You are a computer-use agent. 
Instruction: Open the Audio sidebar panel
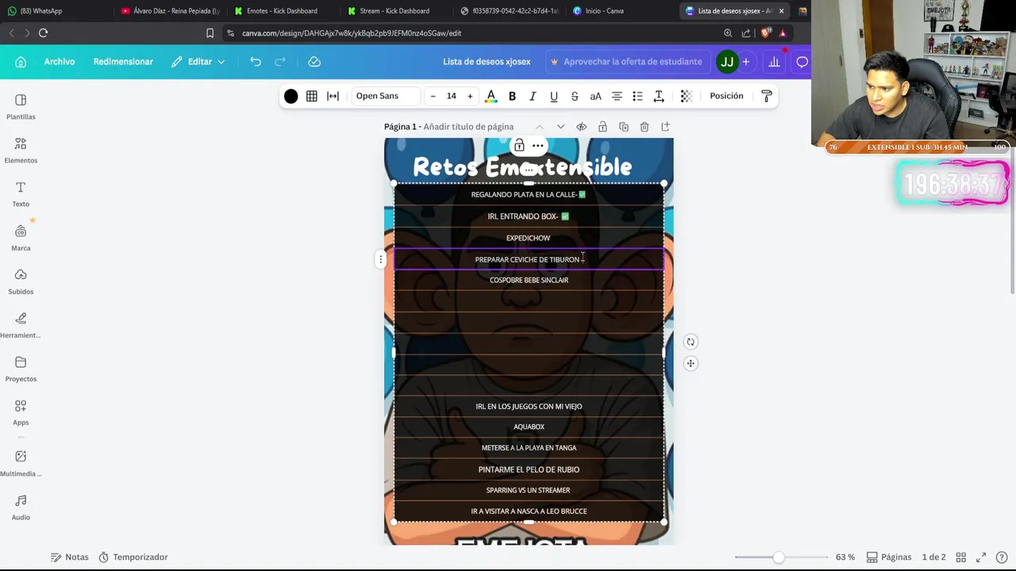(x=21, y=508)
